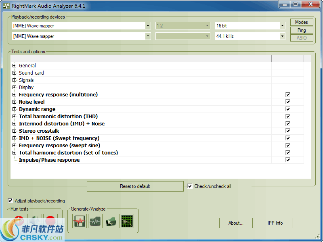Expand the Display options node
Image resolution: width=323 pixels, height=242 pixels.
click(x=14, y=87)
